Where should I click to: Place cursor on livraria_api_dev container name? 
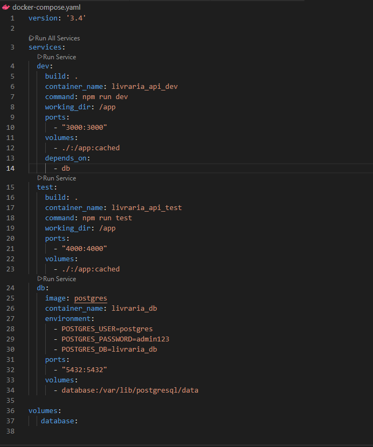coord(144,87)
